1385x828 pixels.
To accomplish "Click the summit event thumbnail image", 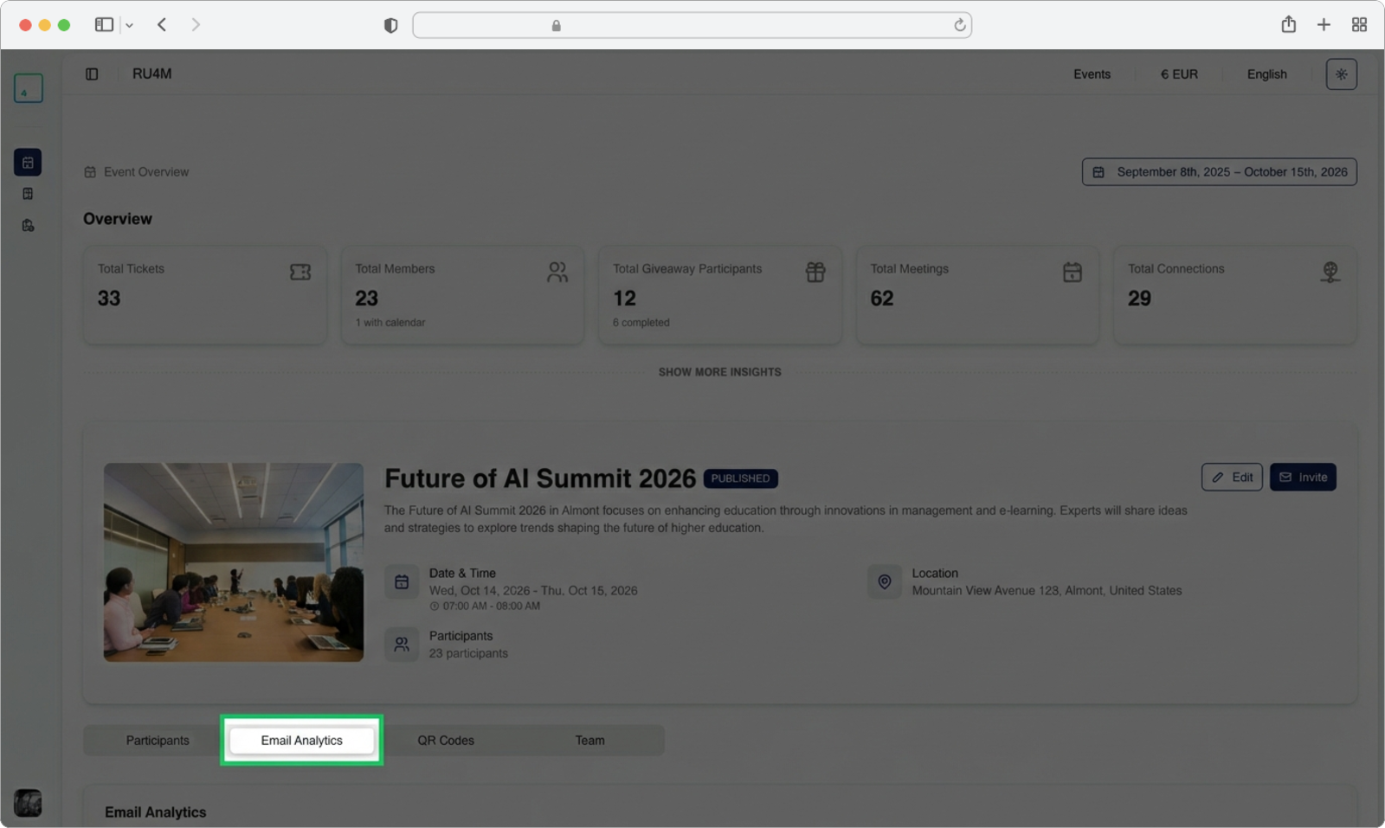I will pos(234,562).
